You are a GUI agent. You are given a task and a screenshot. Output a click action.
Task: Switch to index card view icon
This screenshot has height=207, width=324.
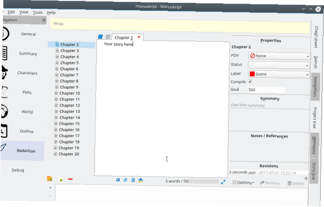(x=108, y=37)
